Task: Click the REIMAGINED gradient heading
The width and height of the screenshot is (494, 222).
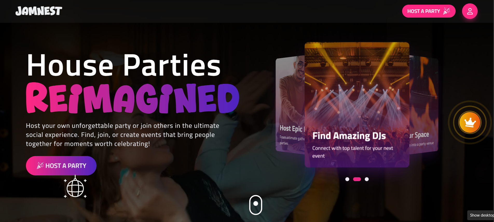Action: (x=132, y=98)
